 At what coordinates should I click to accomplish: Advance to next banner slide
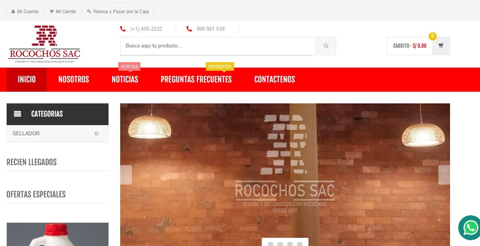(x=444, y=175)
